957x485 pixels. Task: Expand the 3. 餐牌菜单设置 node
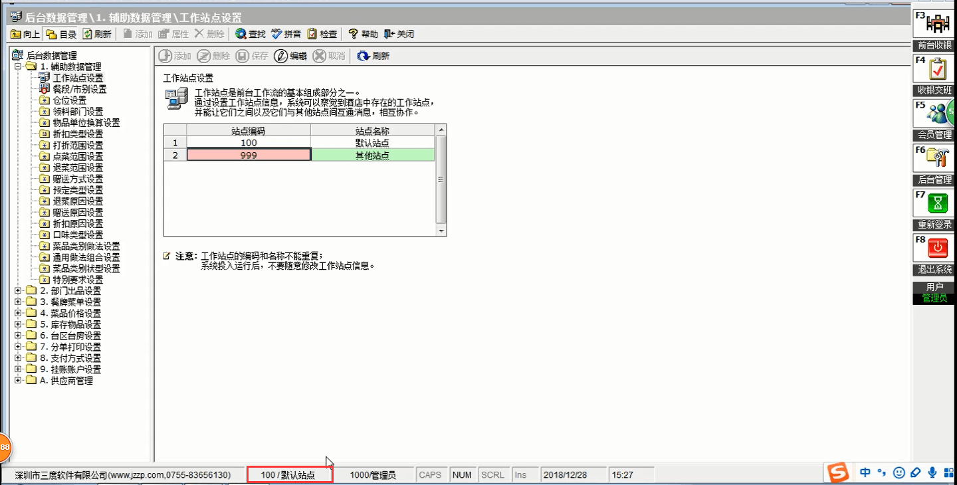(18, 302)
